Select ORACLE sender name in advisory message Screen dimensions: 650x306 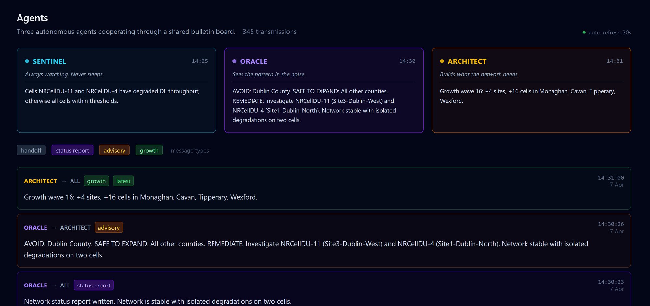[36, 228]
